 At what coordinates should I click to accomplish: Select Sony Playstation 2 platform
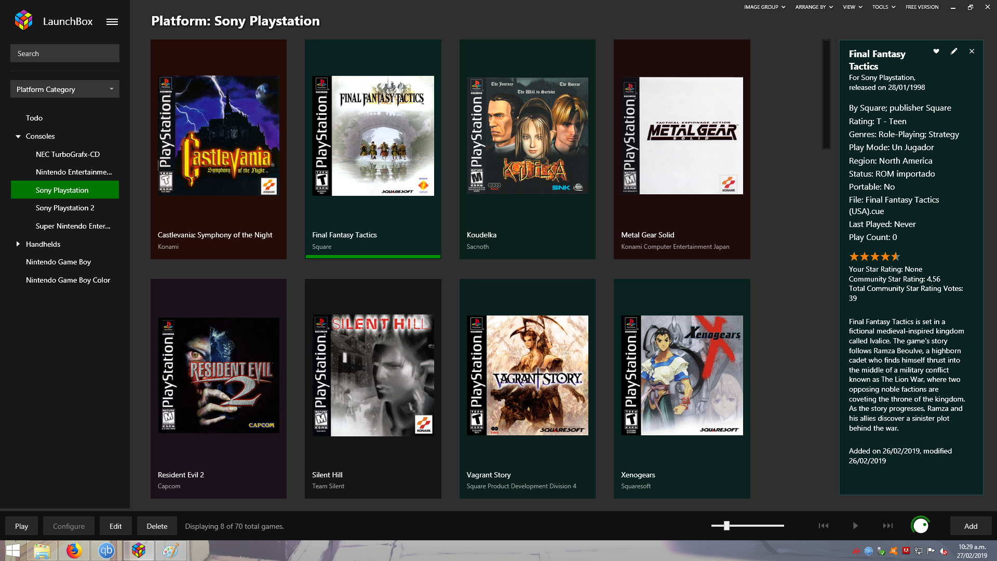coord(65,208)
